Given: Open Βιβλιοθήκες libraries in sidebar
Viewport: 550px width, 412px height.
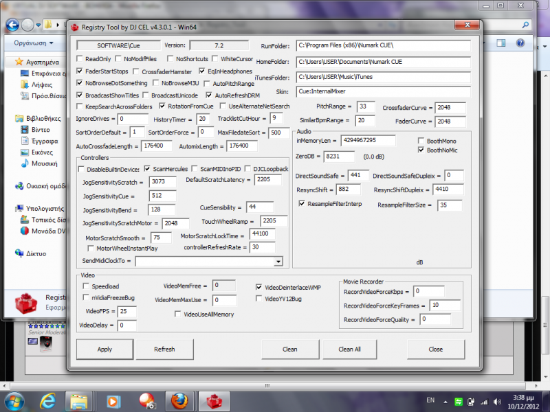Looking at the screenshot, I should 43,118.
